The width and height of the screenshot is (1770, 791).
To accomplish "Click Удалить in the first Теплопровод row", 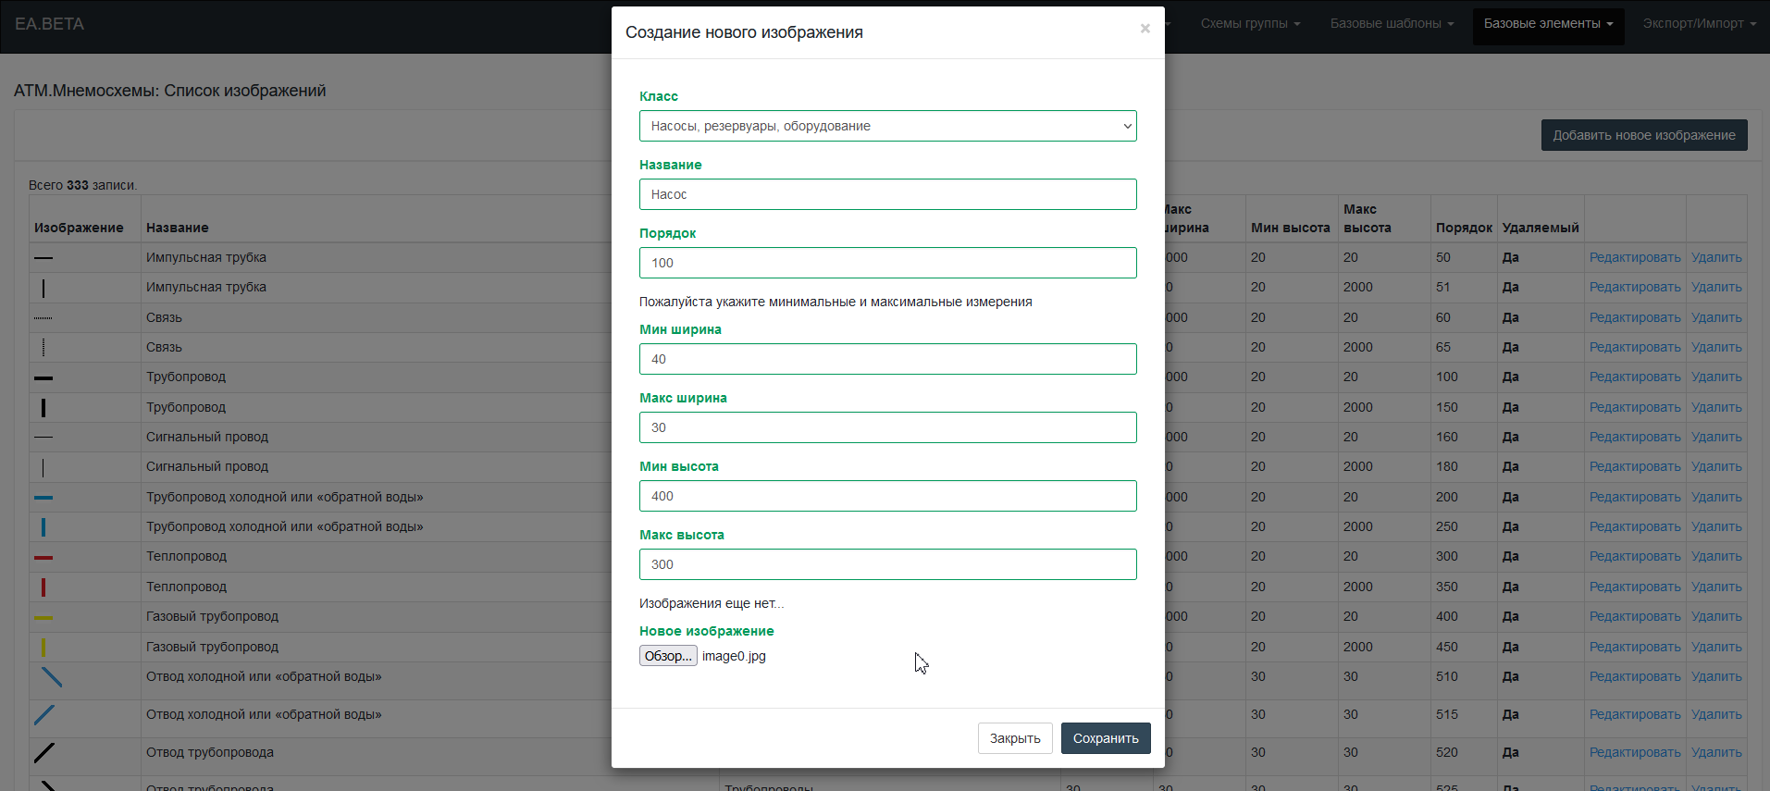I will coord(1715,556).
